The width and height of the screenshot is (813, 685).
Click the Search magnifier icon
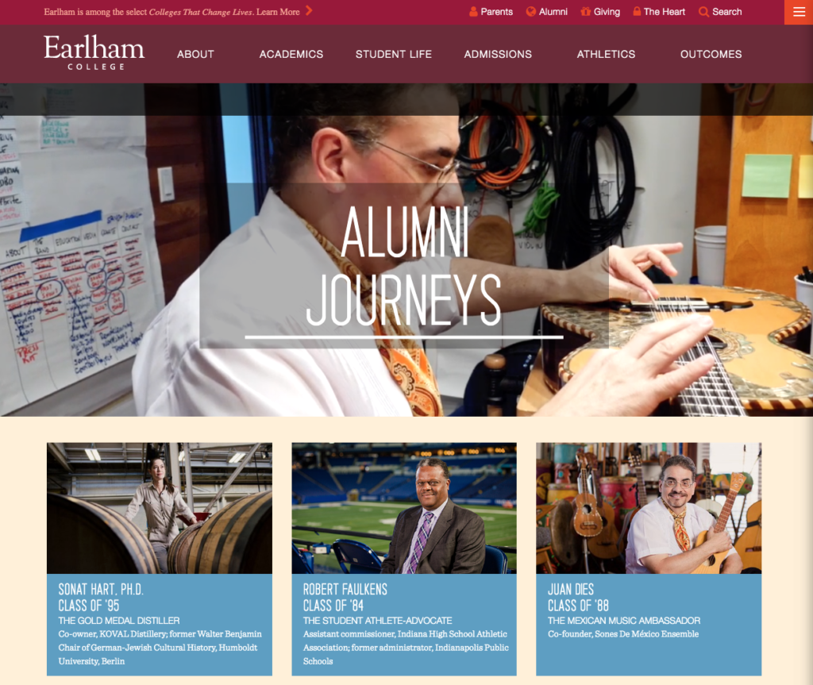tap(703, 11)
